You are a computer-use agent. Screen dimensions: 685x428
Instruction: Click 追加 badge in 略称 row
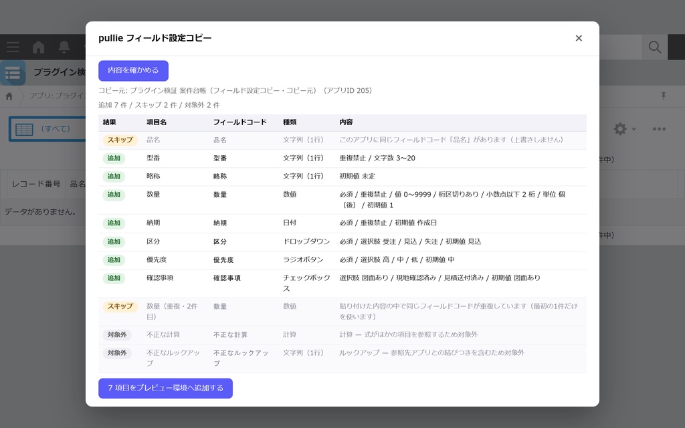[x=114, y=177]
